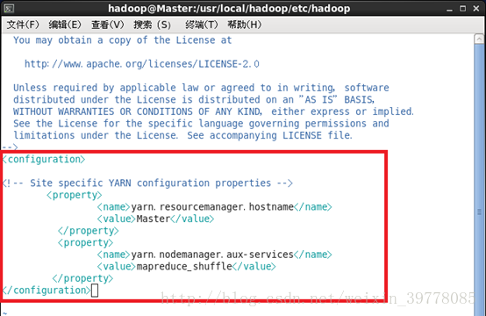The height and width of the screenshot is (316, 486).
Task: Click the closing </configuration> tag
Action: [x=46, y=291]
